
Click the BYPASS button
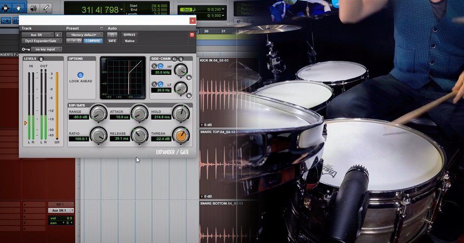point(130,35)
